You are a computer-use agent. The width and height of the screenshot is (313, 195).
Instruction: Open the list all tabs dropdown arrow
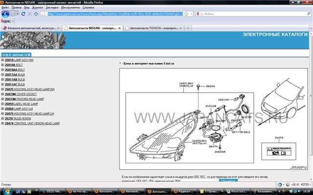pyautogui.click(x=311, y=28)
